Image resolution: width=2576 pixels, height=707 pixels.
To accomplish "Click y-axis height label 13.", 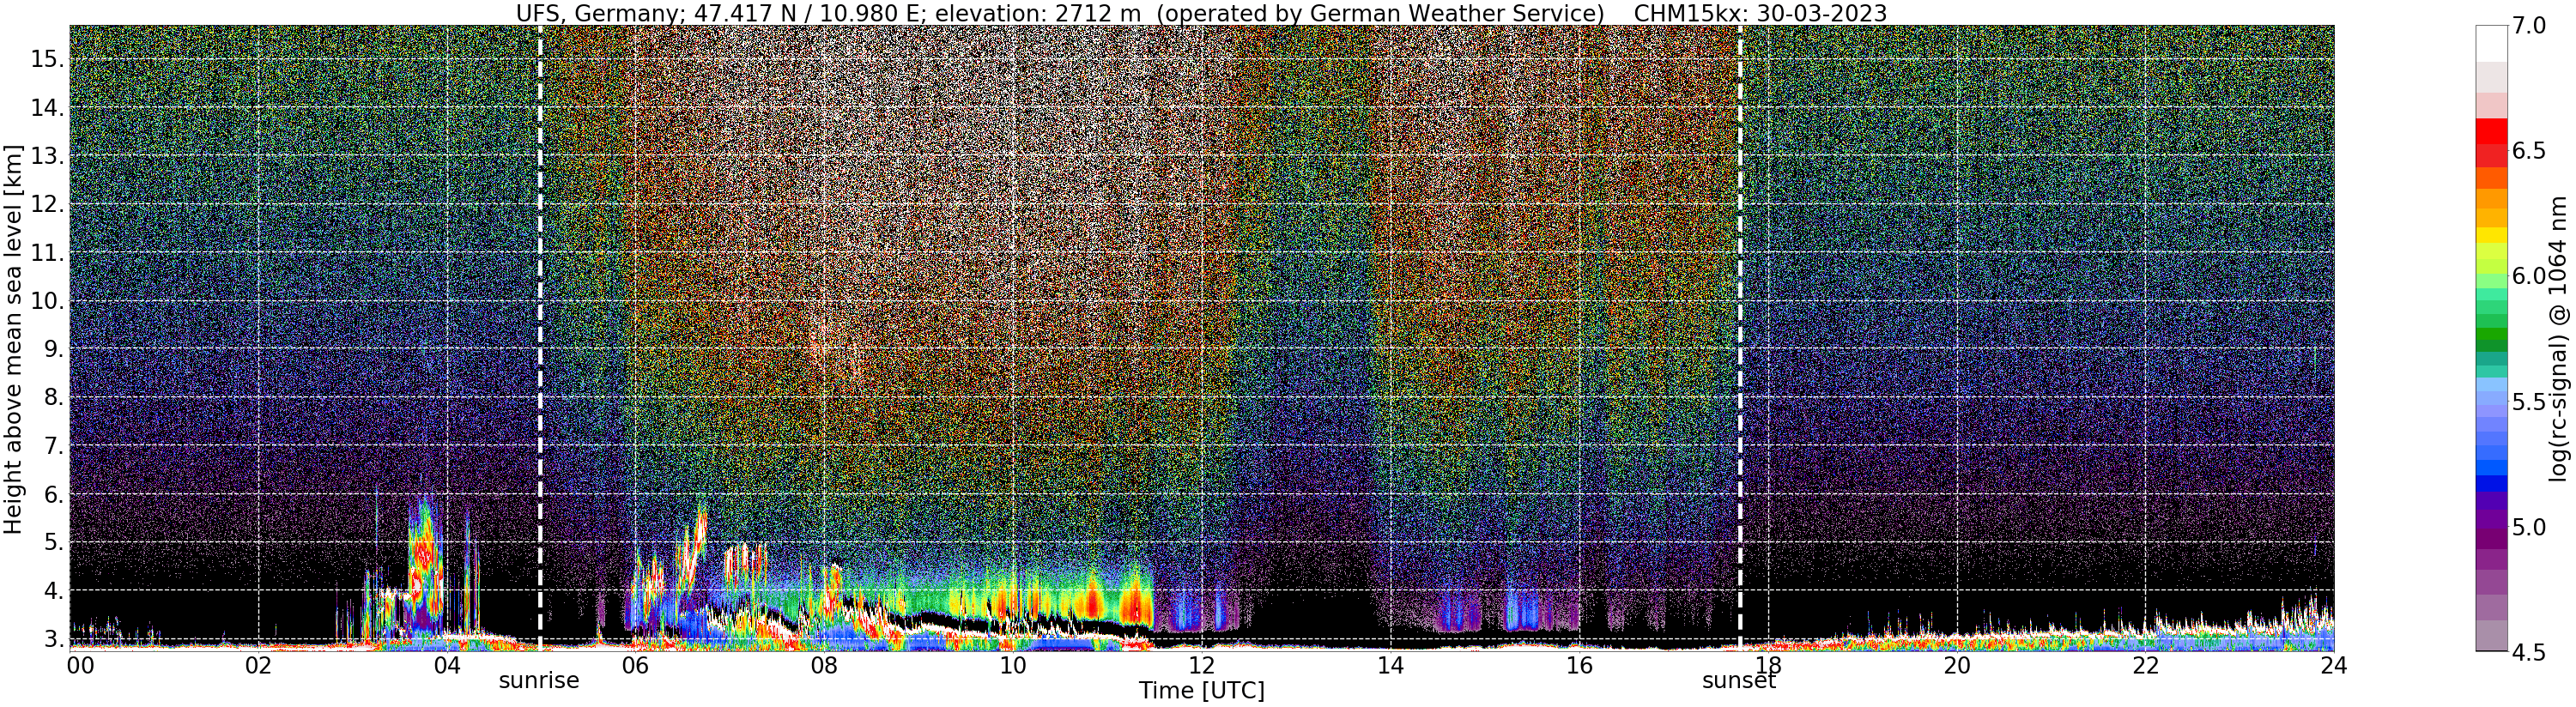I will (x=46, y=156).
